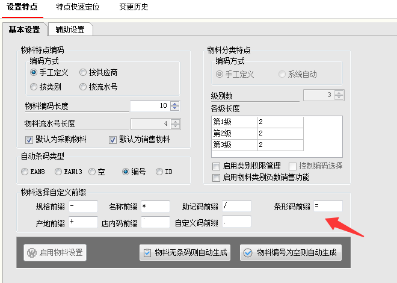
Task: Increase 物料编码长度 with up arrow
Action: 174,104
